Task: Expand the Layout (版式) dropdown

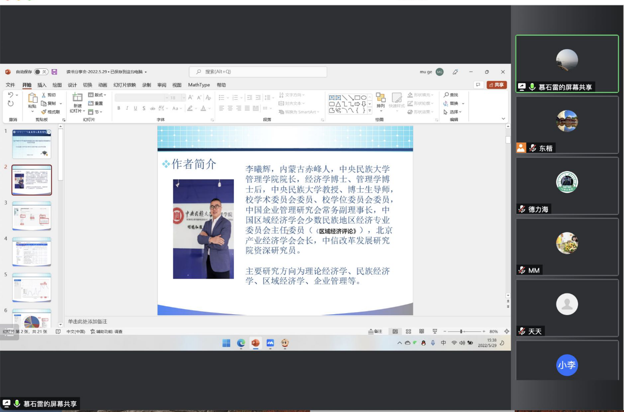Action: tap(98, 95)
